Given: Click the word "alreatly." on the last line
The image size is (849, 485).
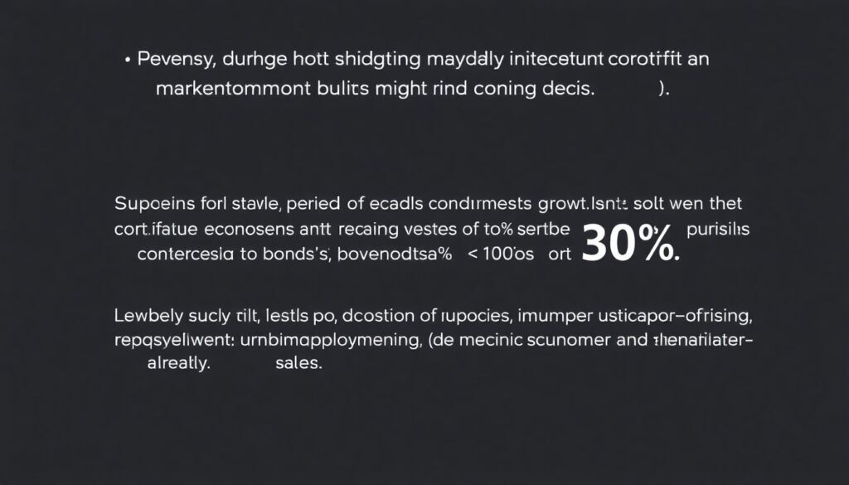Looking at the screenshot, I should pyautogui.click(x=176, y=365).
